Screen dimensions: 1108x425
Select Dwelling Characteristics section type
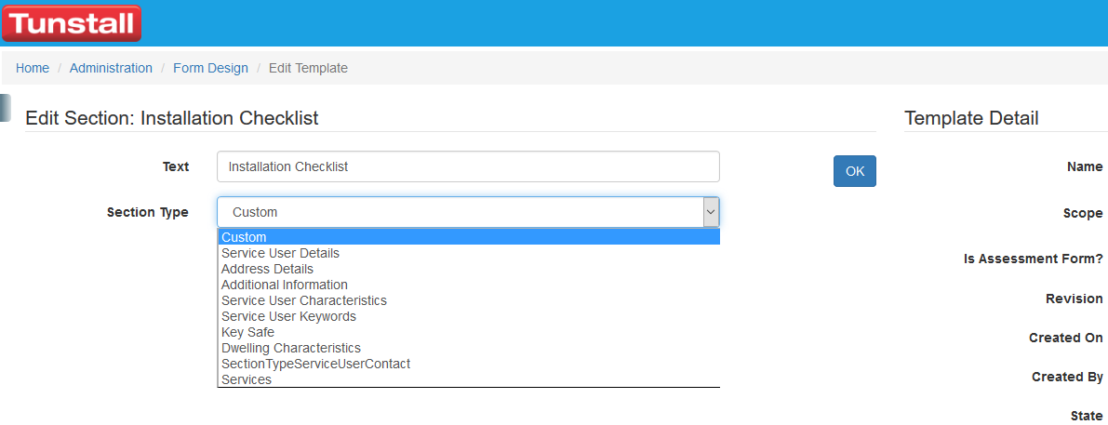click(291, 348)
